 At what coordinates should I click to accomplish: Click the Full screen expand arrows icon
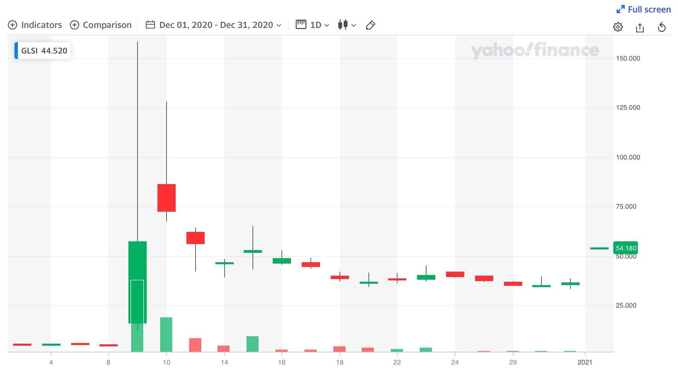point(620,9)
